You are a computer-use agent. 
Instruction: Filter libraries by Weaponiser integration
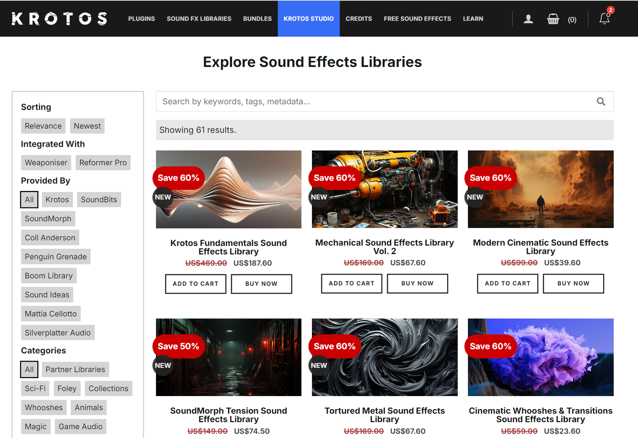46,162
